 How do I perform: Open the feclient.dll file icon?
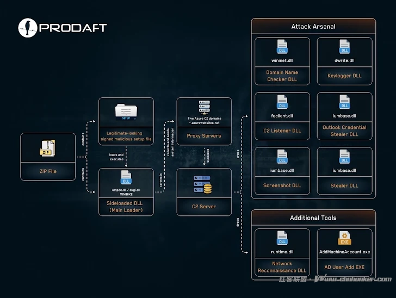pyautogui.click(x=282, y=103)
